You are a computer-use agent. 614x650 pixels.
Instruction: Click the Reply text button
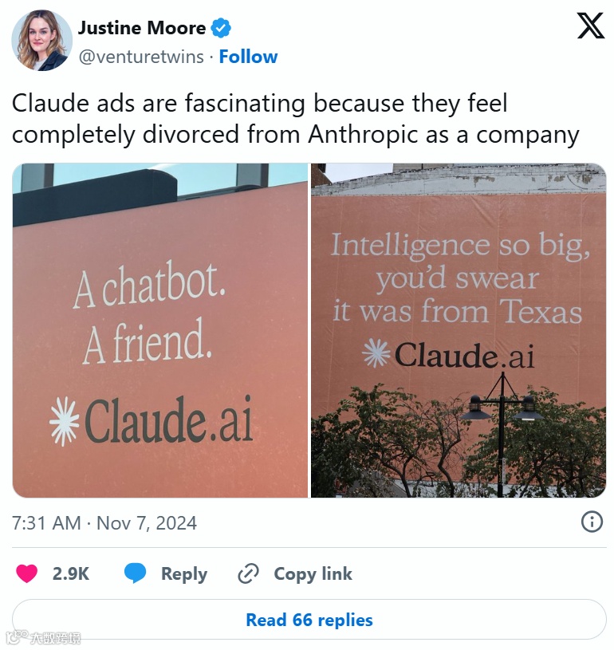(x=184, y=574)
